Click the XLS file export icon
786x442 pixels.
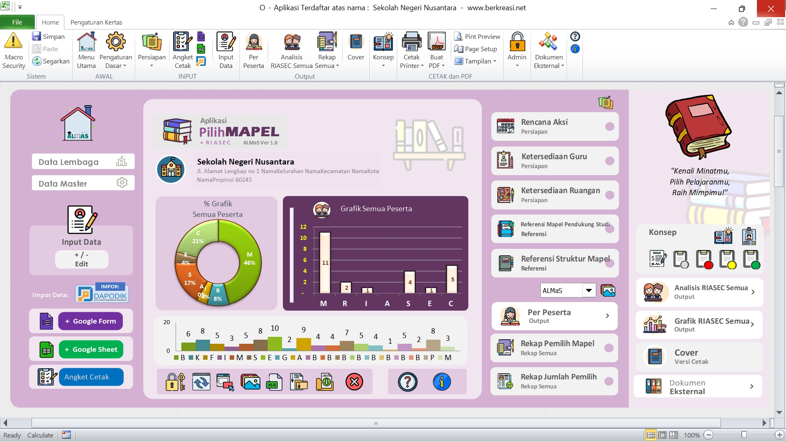(x=274, y=382)
